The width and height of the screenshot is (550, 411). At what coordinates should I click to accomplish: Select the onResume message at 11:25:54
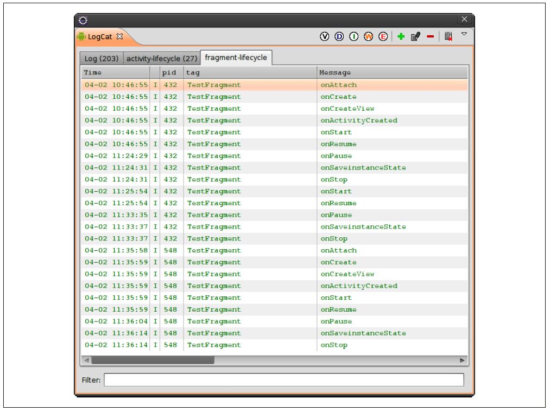[x=338, y=203]
